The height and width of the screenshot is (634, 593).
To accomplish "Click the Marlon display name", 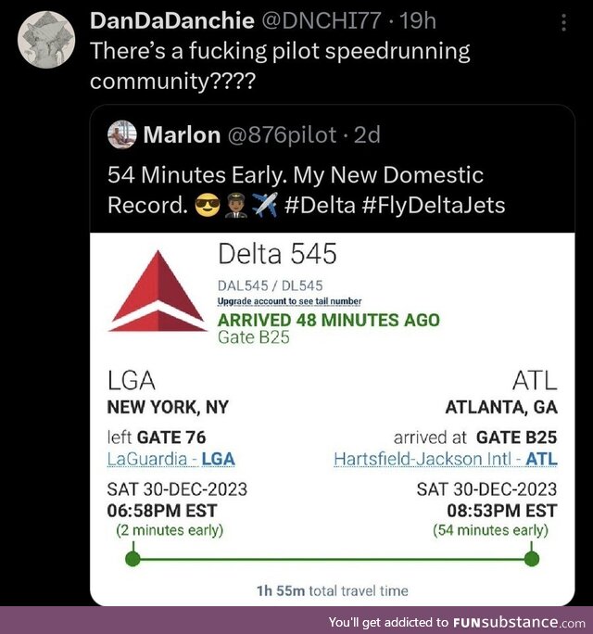I will 182,135.
